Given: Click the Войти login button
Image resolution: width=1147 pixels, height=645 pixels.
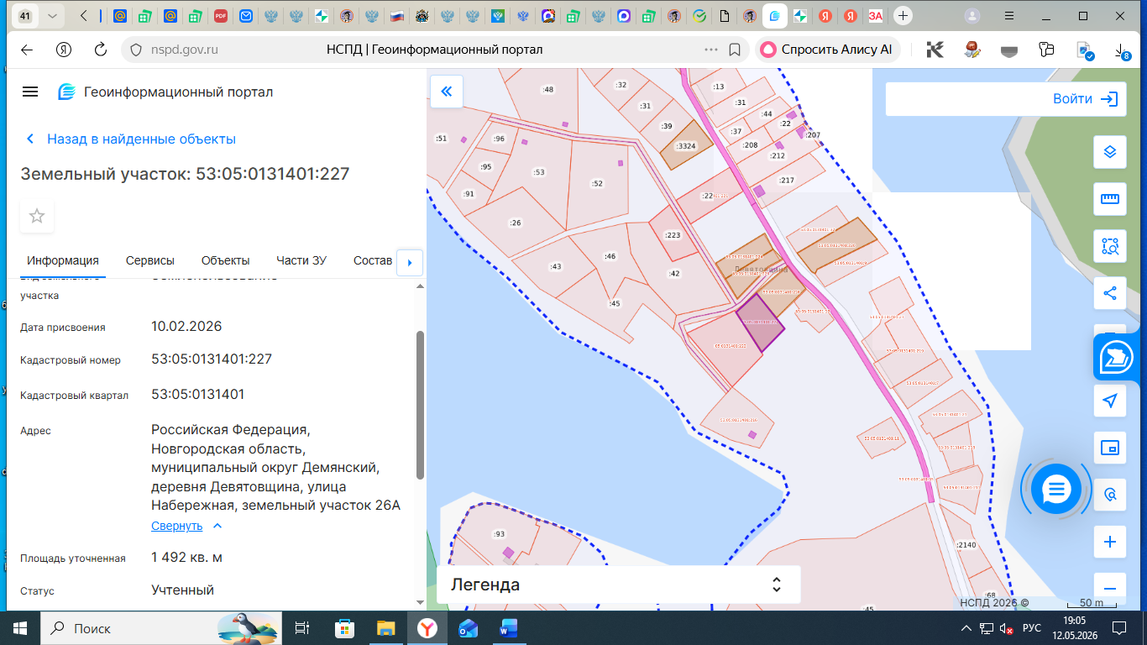Looking at the screenshot, I should tap(1085, 99).
